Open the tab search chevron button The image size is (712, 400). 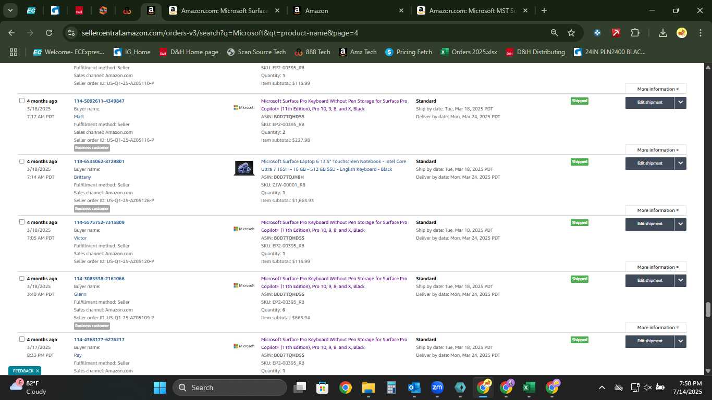coord(10,10)
